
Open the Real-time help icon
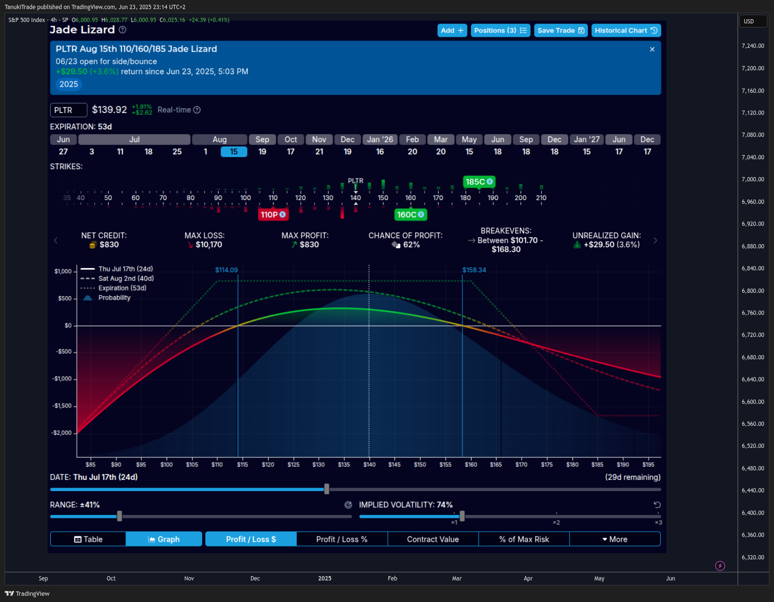click(197, 110)
